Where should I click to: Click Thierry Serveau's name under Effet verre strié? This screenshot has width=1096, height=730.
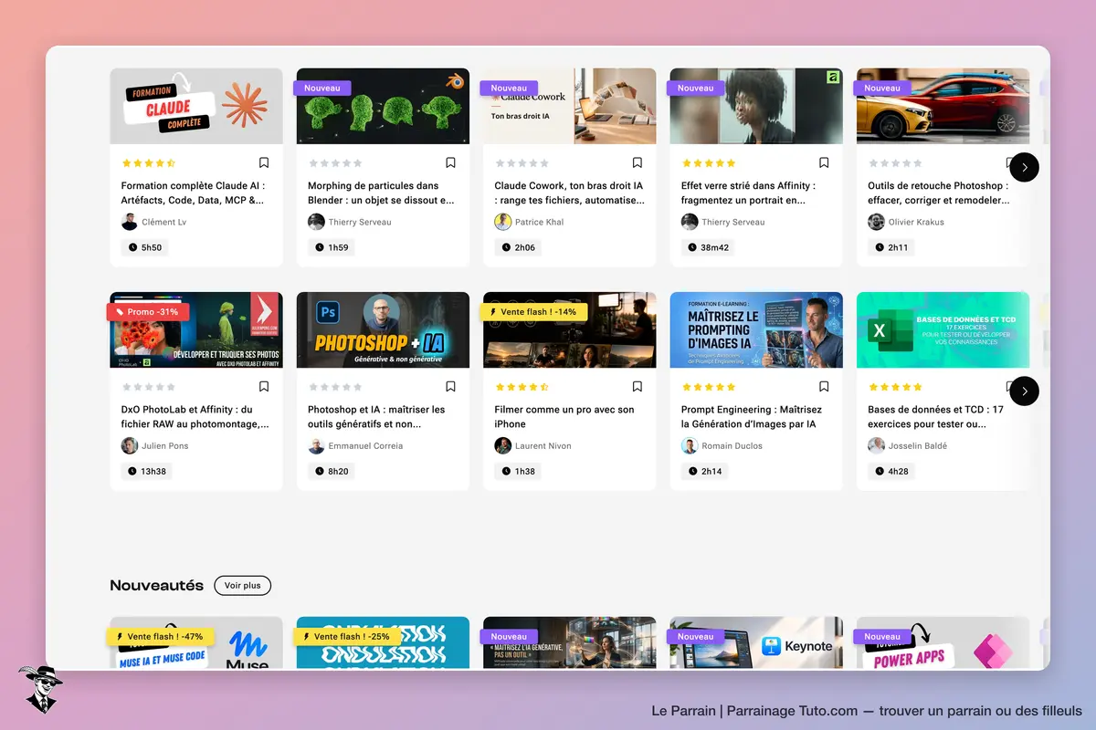pos(735,222)
